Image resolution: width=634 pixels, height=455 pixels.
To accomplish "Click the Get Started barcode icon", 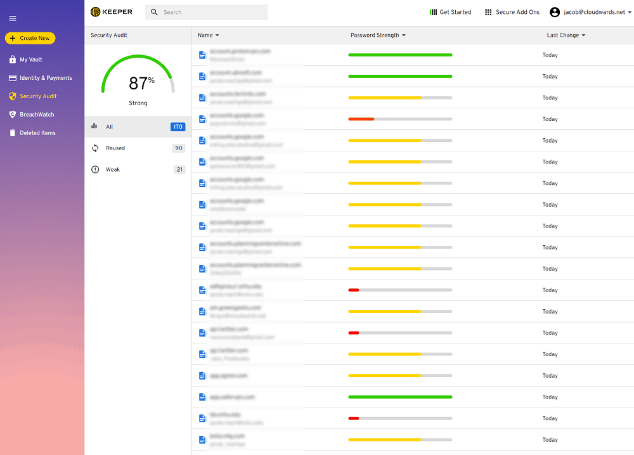I will (433, 12).
